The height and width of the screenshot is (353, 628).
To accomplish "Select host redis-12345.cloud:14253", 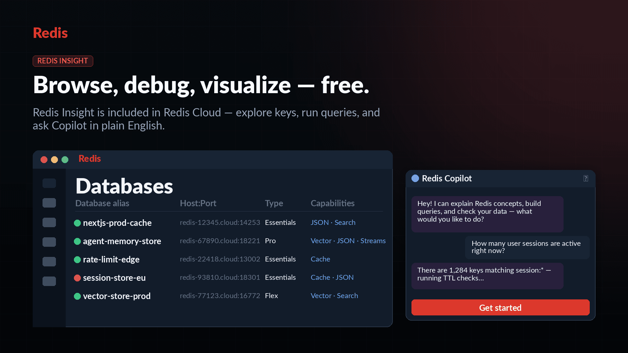I will (x=220, y=223).
